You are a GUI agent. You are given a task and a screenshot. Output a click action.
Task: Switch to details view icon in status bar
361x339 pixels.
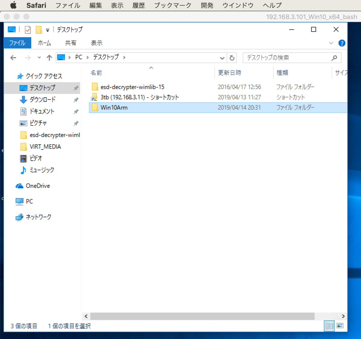329,326
